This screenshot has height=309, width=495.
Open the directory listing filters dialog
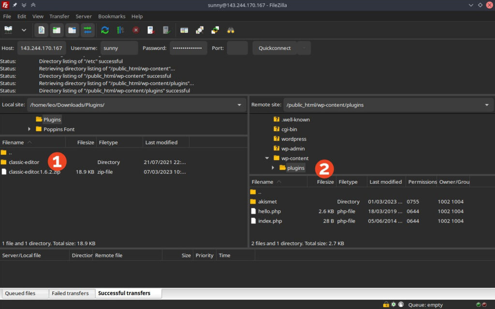184,30
